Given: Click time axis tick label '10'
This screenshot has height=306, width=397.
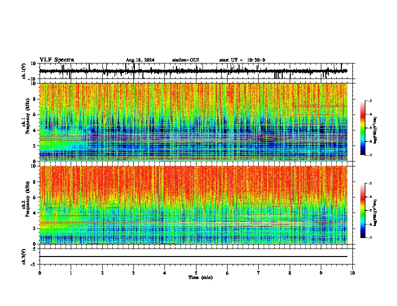Looking at the screenshot, I should (352, 273).
